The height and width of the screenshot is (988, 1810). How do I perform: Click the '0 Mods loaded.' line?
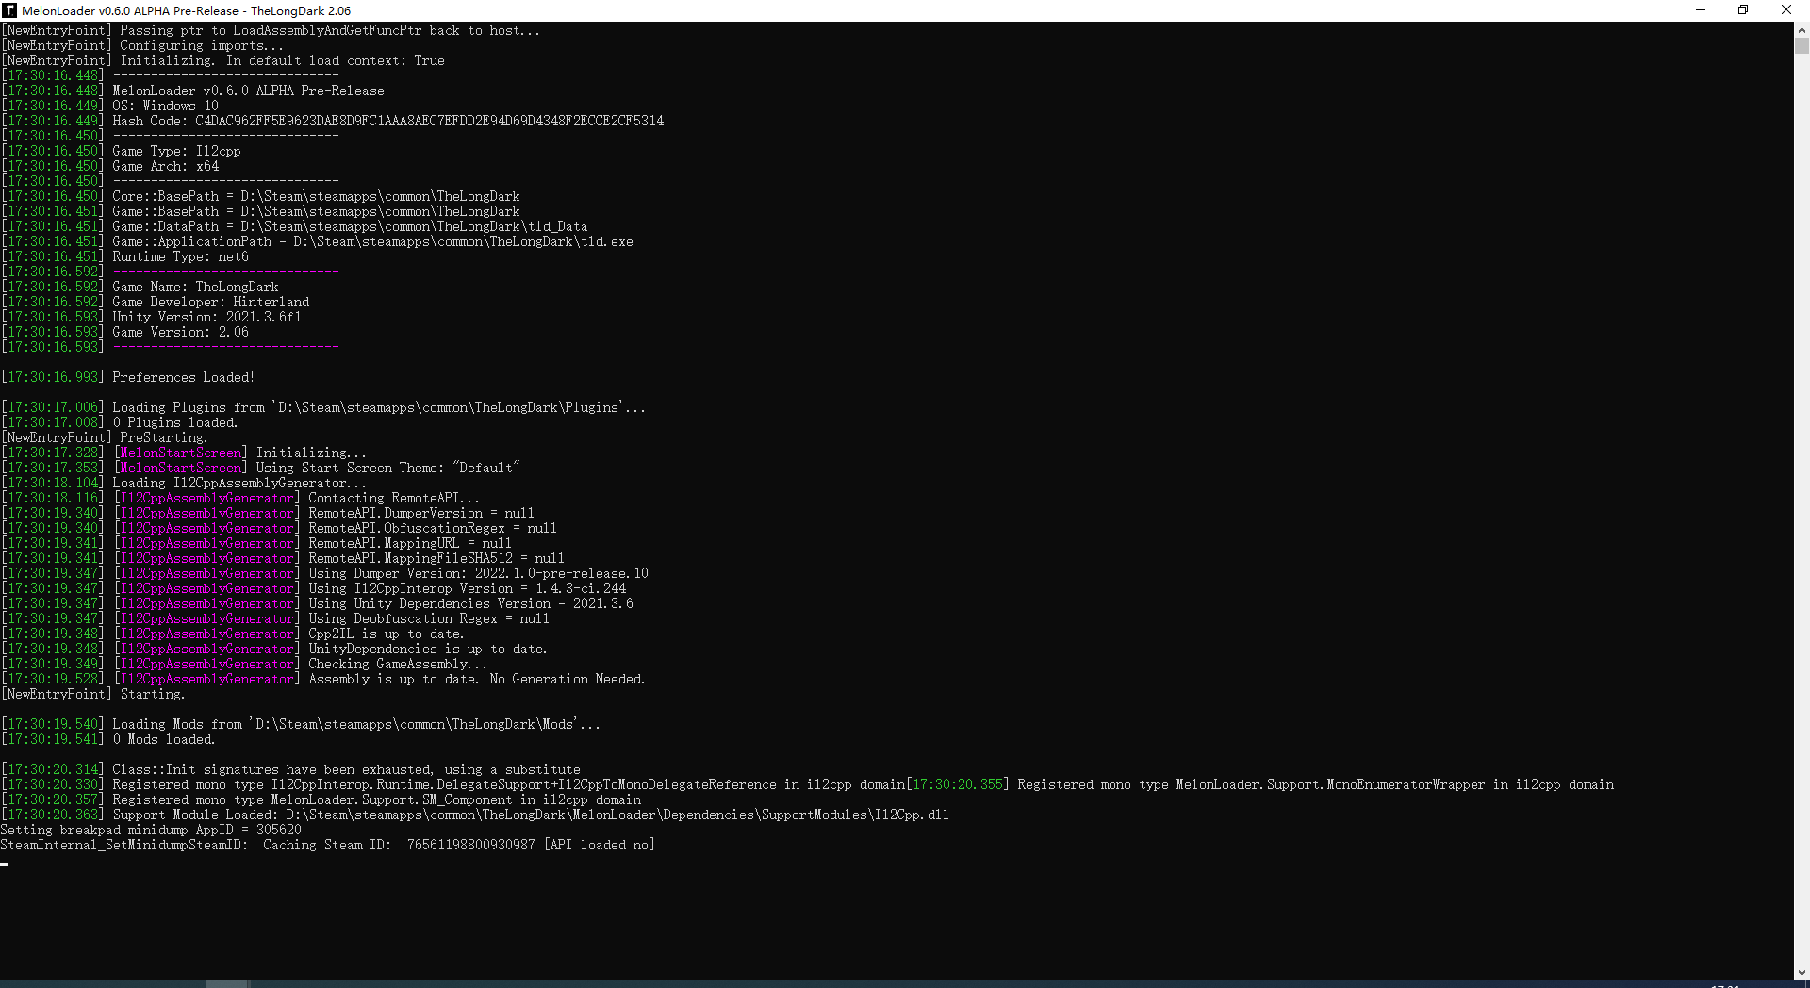pos(108,739)
